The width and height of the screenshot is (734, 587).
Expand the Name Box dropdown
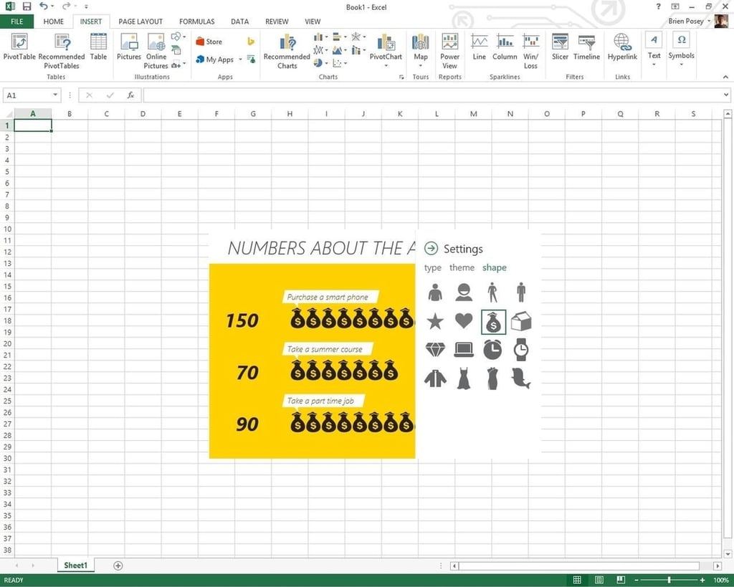tap(55, 95)
